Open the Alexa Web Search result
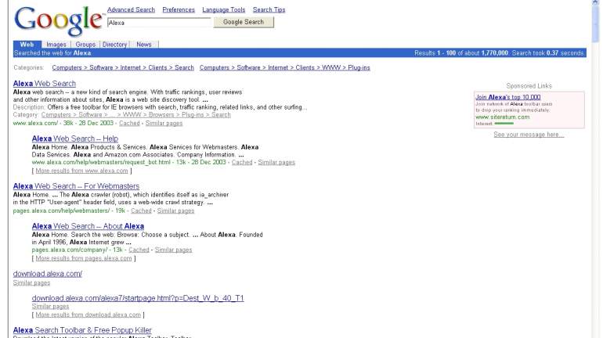Viewport: 603px width, 338px height. pyautogui.click(x=44, y=84)
